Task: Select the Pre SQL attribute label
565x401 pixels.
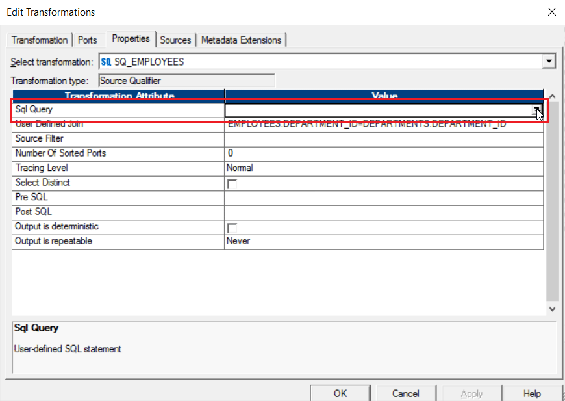Action: point(31,197)
